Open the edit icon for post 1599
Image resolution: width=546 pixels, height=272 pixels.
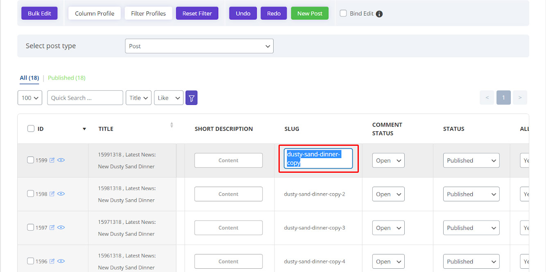pyautogui.click(x=52, y=161)
